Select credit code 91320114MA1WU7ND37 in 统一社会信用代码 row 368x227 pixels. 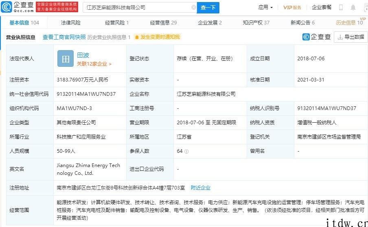click(x=86, y=94)
